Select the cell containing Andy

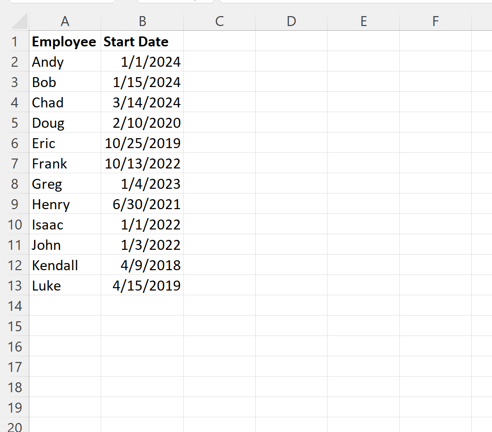65,62
